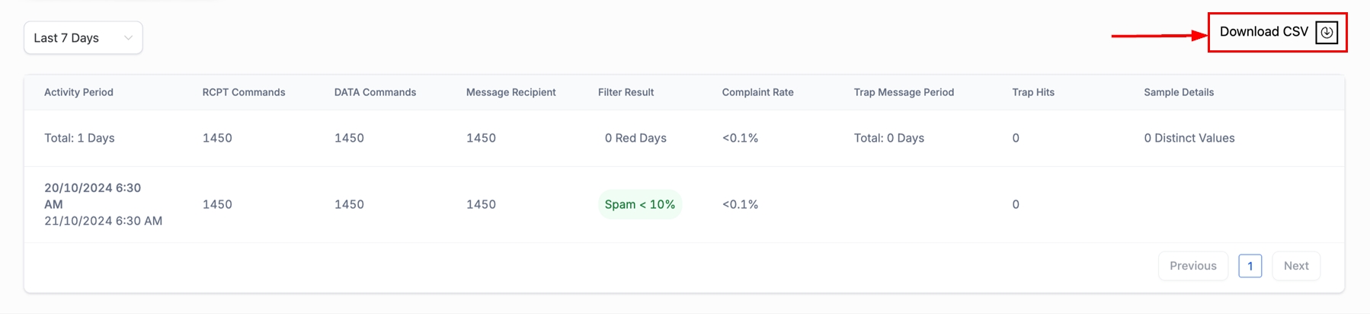Click the Sample Details column header
1370x314 pixels.
pyautogui.click(x=1178, y=92)
